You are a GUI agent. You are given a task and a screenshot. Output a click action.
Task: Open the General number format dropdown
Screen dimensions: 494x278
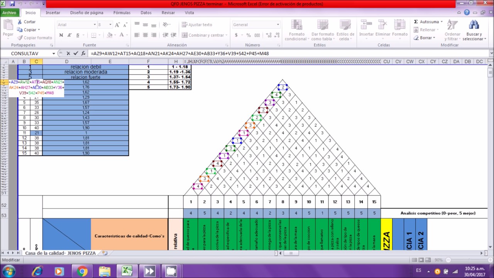[277, 25]
